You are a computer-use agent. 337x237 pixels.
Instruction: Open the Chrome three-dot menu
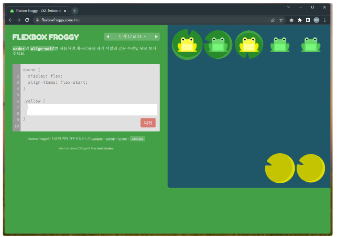pyautogui.click(x=325, y=20)
